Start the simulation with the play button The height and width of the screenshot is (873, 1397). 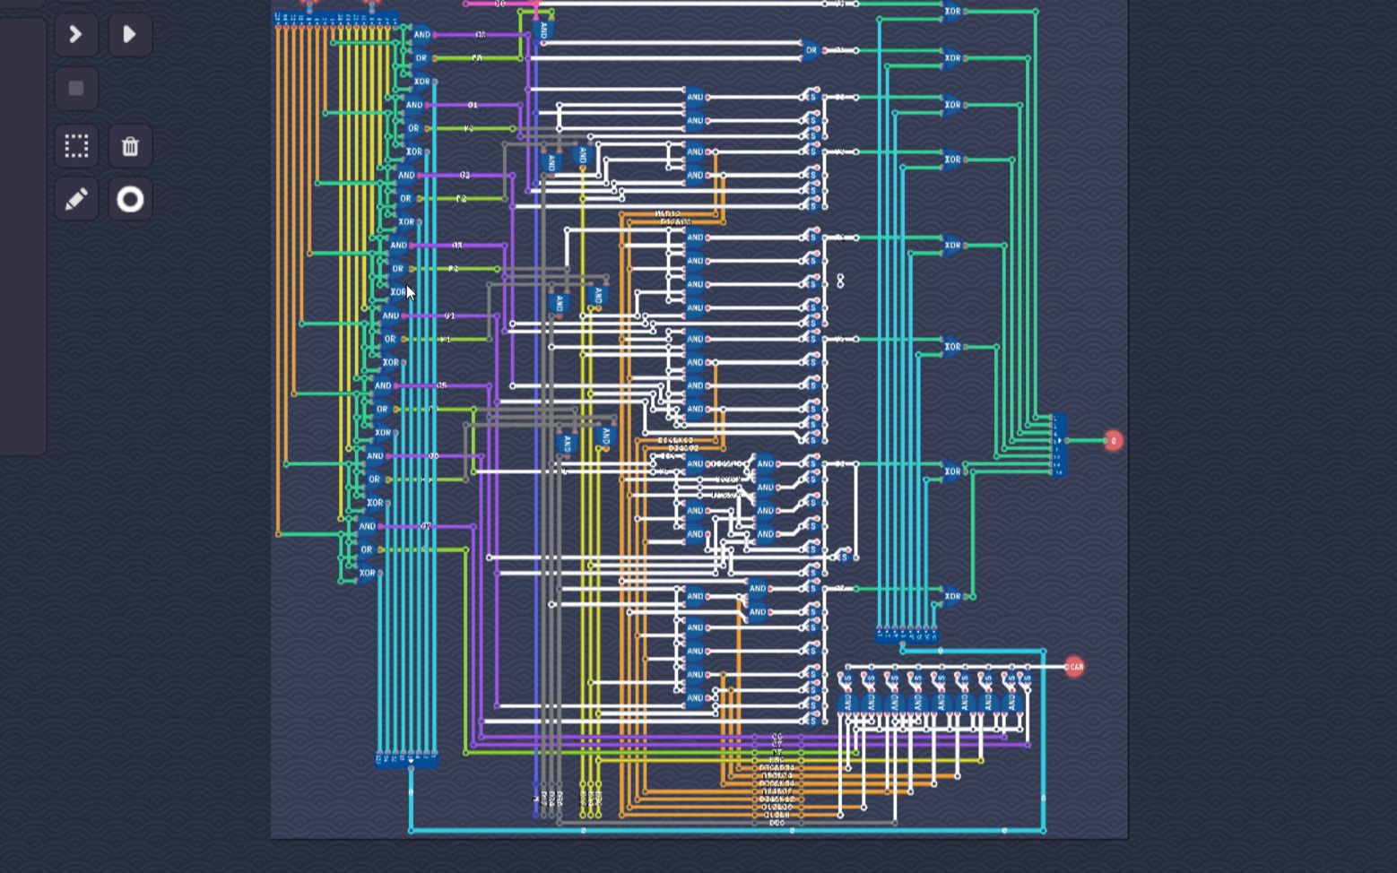click(x=130, y=35)
